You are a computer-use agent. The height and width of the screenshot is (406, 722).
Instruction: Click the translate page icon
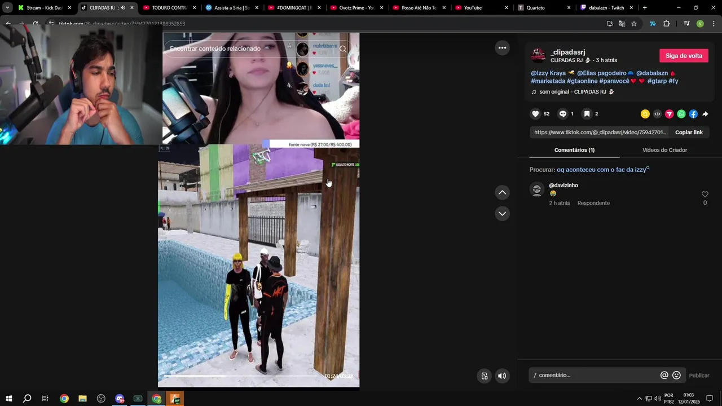point(622,24)
